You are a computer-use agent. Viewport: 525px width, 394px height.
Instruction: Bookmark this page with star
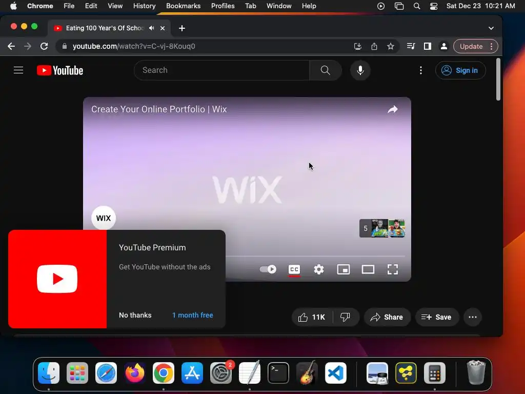(x=390, y=46)
